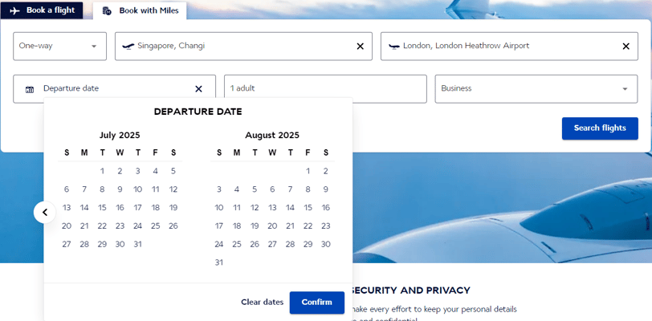The image size is (652, 321).
Task: Choose August 20 as departure date
Action: coord(272,226)
